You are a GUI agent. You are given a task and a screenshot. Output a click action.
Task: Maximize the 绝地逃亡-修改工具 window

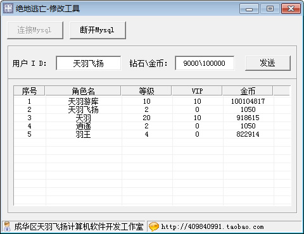point(270,9)
